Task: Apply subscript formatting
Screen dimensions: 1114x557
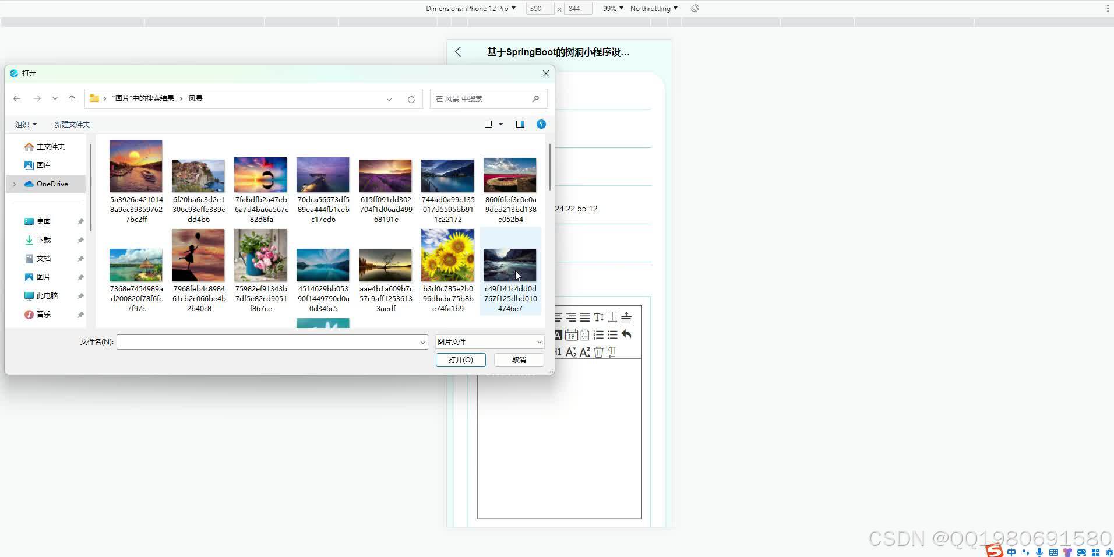Action: [x=571, y=352]
